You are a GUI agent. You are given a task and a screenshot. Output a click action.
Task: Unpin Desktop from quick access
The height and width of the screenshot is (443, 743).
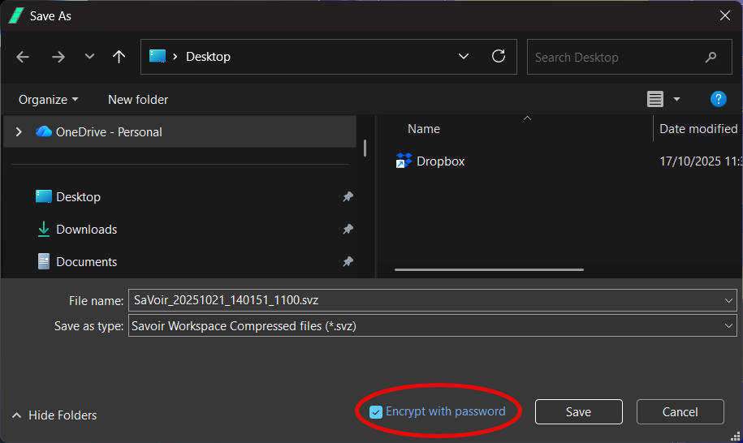click(x=348, y=197)
